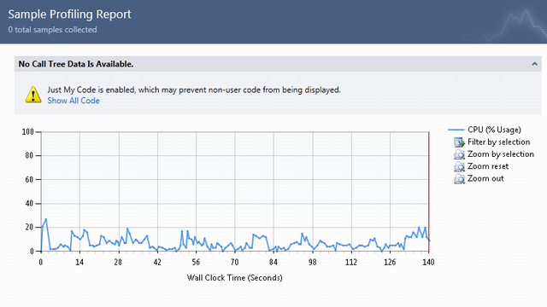Click the Zoom out magnifier icon

(459, 179)
